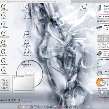Switch to the Compiling taskbar entry
This screenshot has width=109, height=109.
pyautogui.click(x=40, y=2)
